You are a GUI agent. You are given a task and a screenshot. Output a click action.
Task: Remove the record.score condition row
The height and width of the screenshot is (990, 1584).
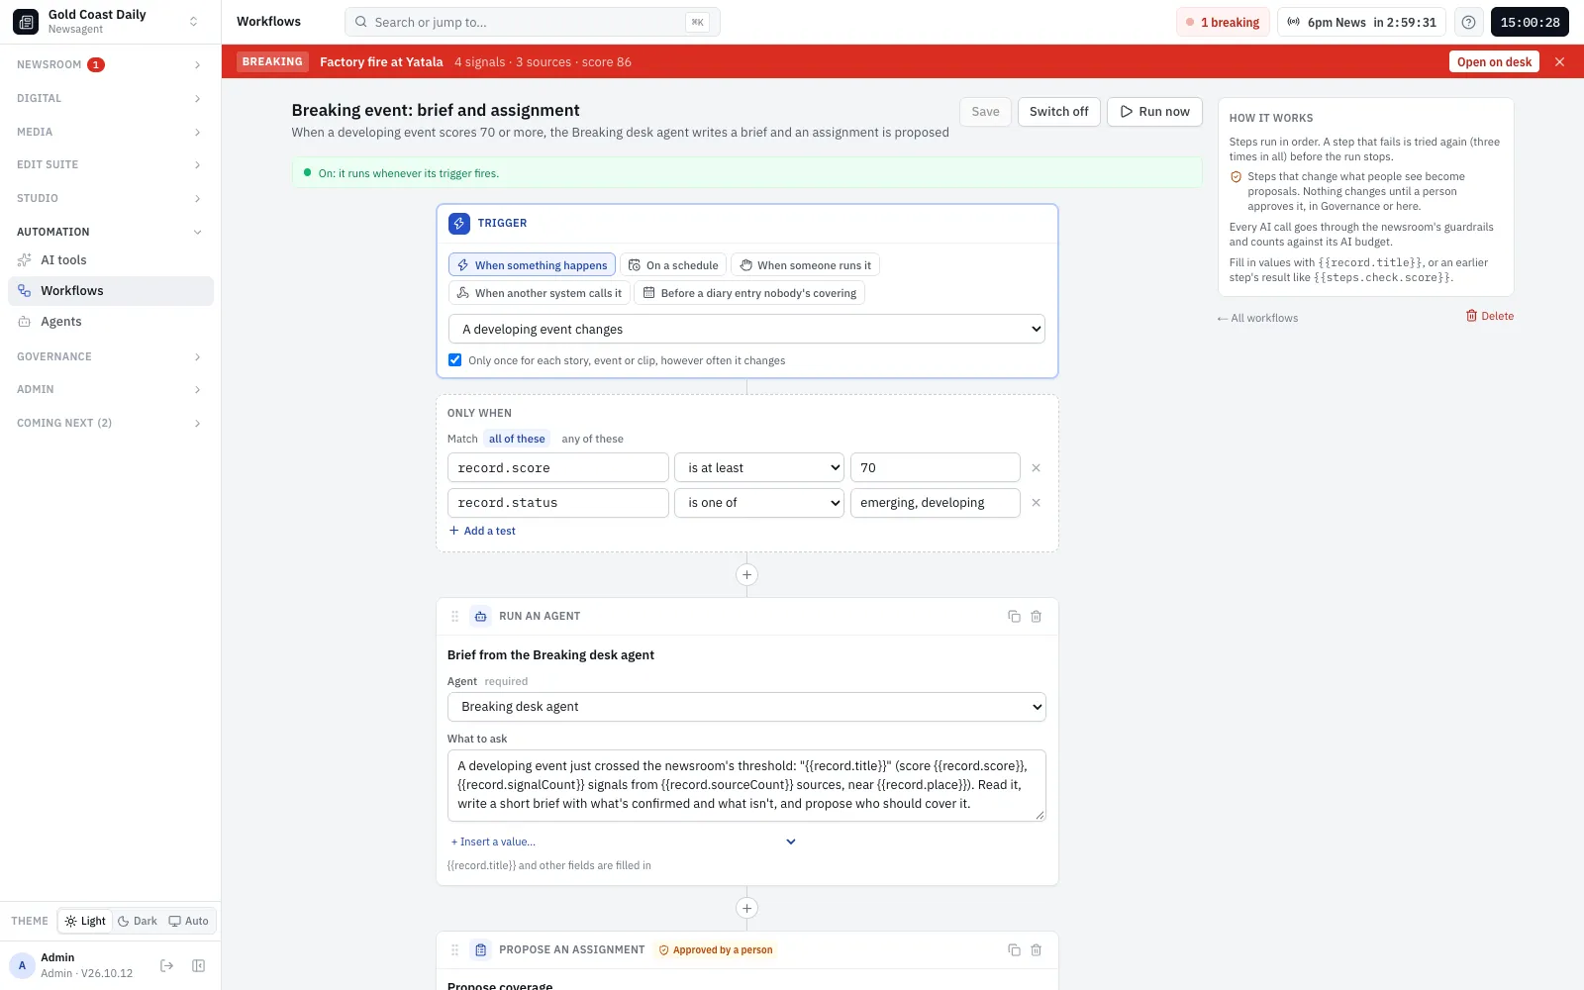point(1037,467)
